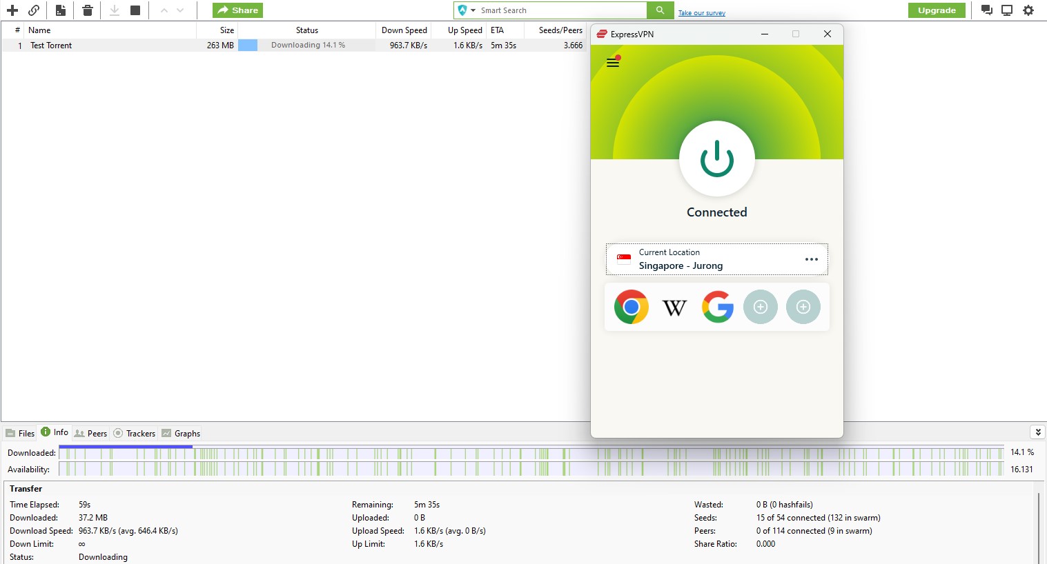The height and width of the screenshot is (564, 1047).
Task: Click the details panel vertical scrollbar
Action: [1039, 527]
